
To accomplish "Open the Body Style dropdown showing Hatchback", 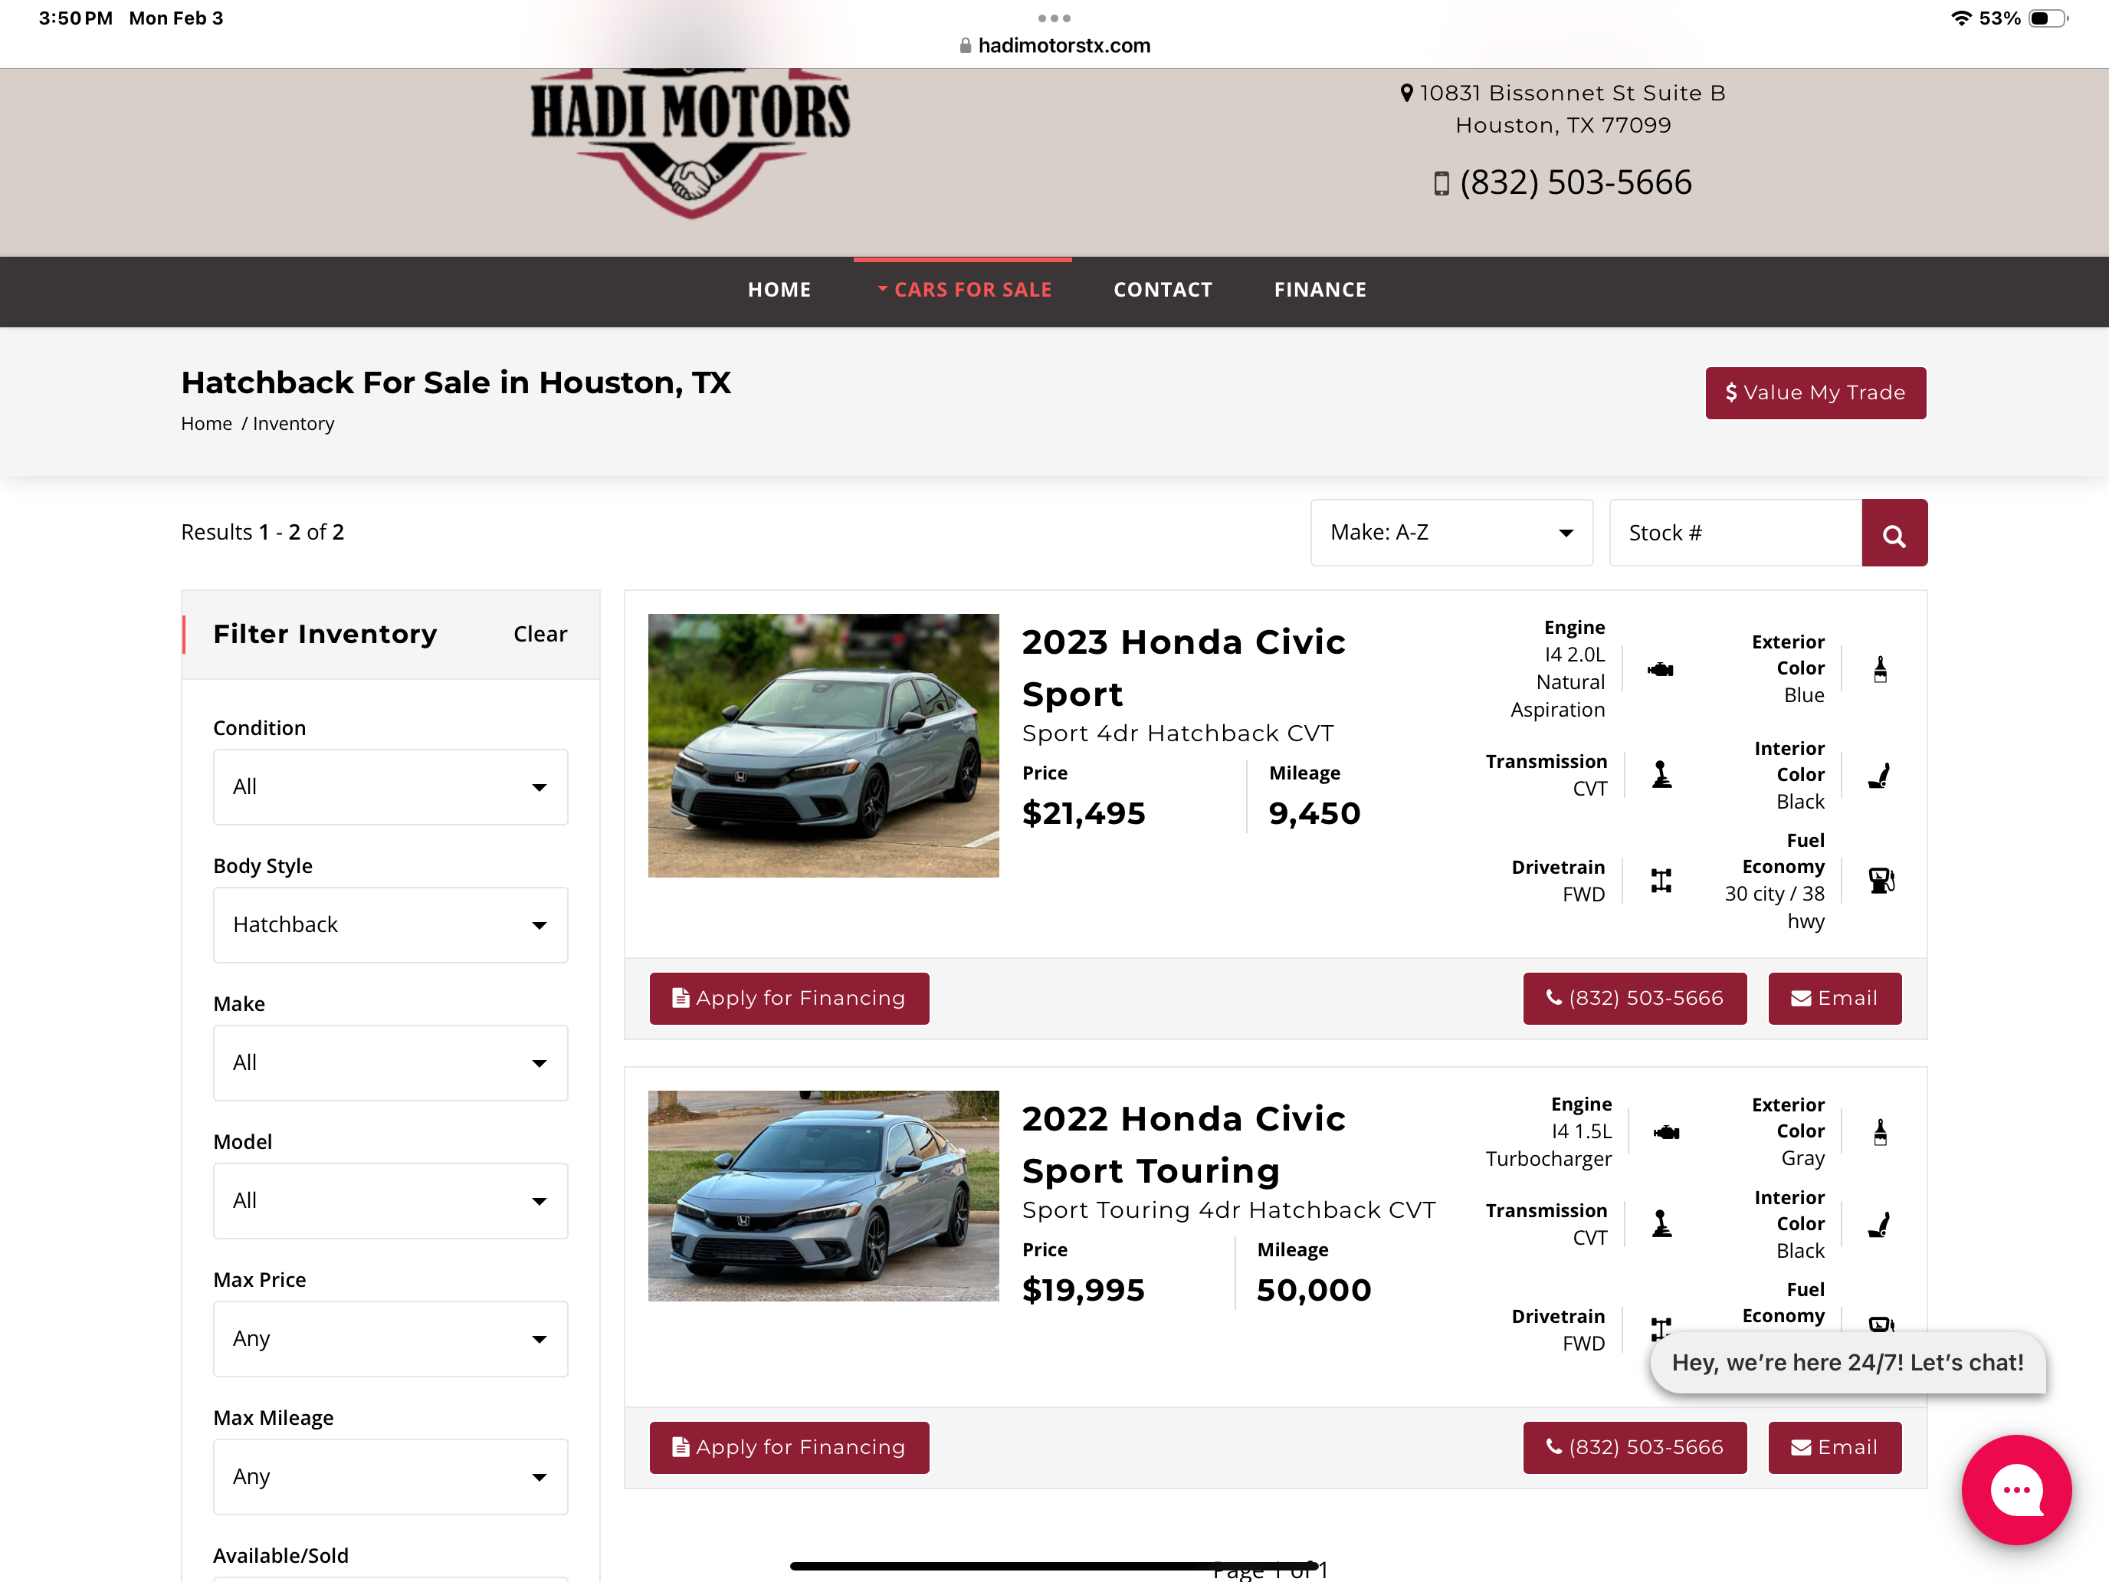I will [391, 925].
